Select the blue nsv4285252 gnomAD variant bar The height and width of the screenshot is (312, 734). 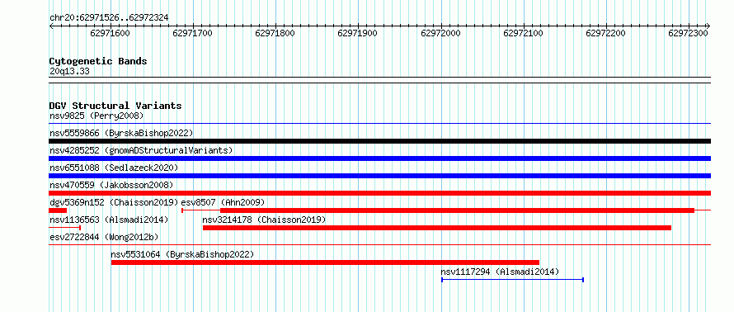pyautogui.click(x=379, y=158)
